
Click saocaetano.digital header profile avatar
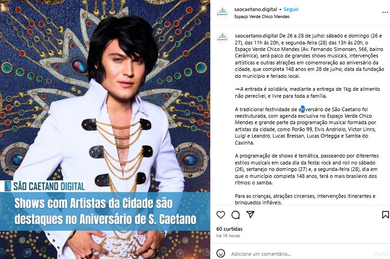click(x=222, y=13)
